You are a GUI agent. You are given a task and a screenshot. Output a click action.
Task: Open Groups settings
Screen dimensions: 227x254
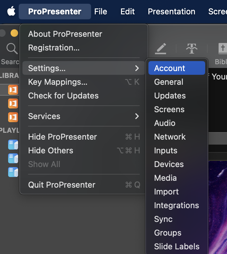click(177, 233)
